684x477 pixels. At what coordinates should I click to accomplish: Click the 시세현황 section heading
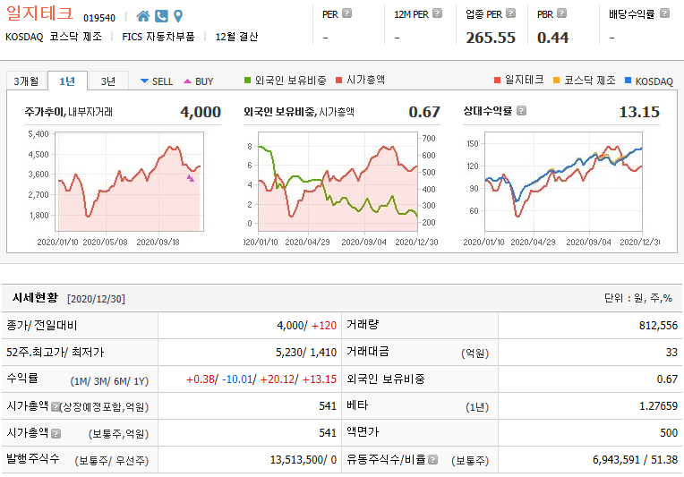click(35, 298)
